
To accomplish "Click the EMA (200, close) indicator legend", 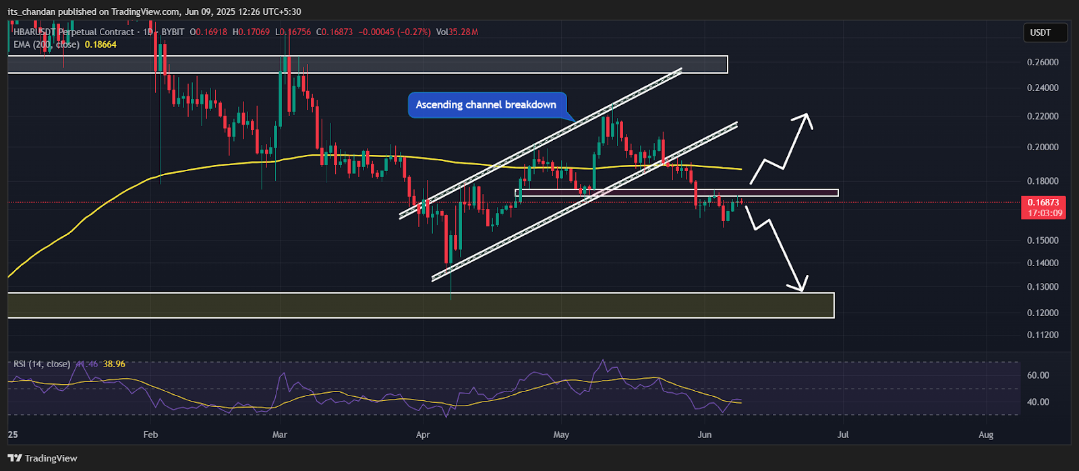I will (x=47, y=44).
